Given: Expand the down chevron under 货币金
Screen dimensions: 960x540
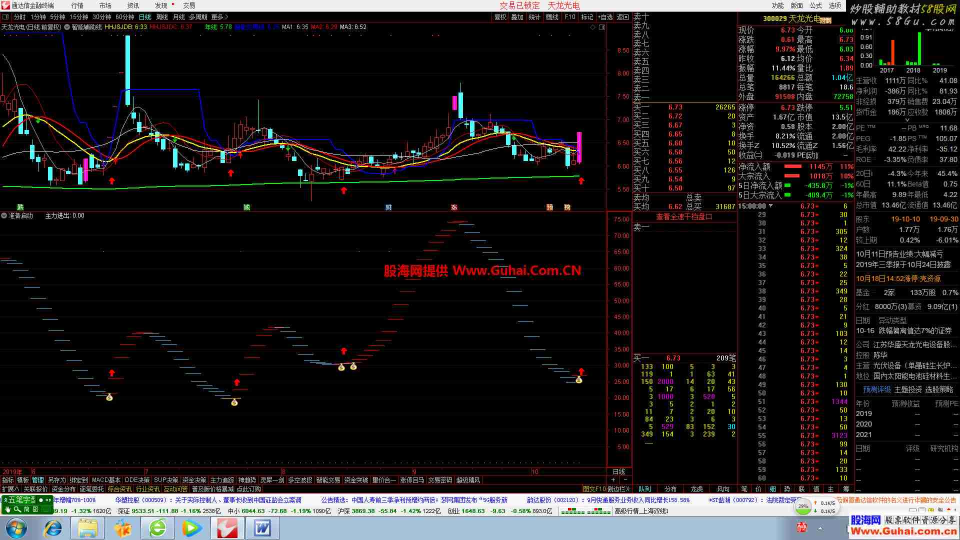Looking at the screenshot, I should [906, 120].
